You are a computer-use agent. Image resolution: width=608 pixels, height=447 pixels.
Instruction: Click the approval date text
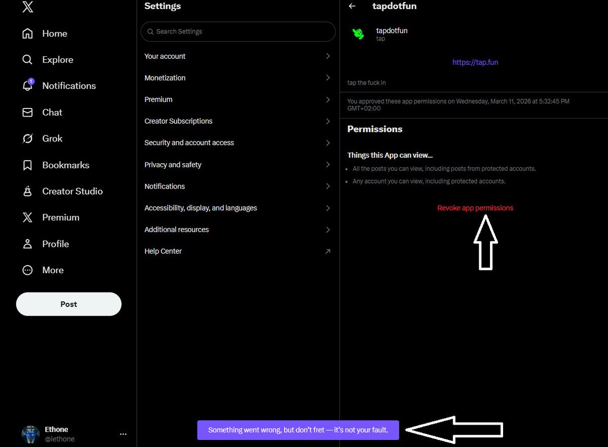coord(459,105)
